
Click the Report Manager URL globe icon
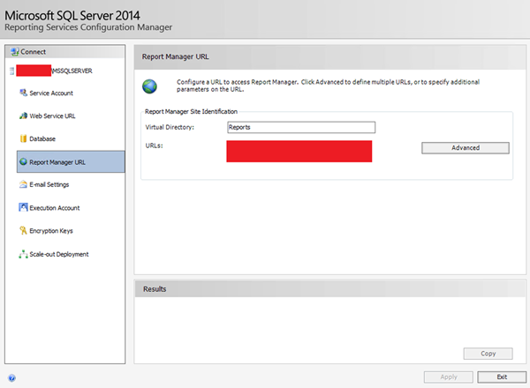point(22,162)
